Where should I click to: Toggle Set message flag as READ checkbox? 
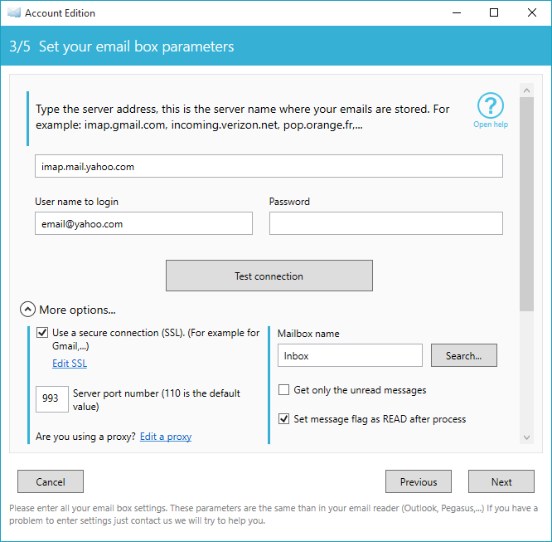(x=283, y=419)
